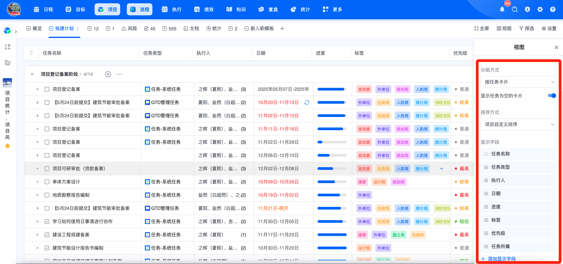Expand the 12月06日-12月10日 项目登记备案 row

[x=37, y=155]
